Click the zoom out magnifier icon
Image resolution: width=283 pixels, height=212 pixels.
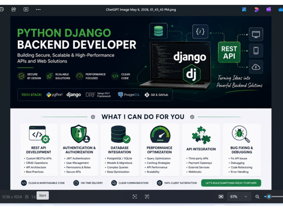click(257, 197)
